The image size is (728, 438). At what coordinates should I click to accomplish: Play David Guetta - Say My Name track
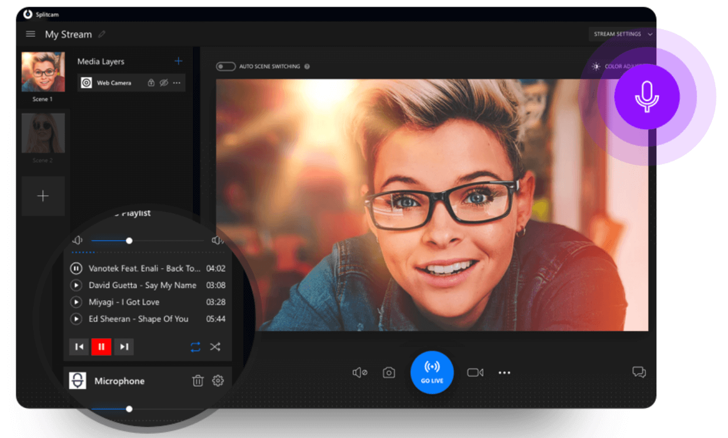76,285
